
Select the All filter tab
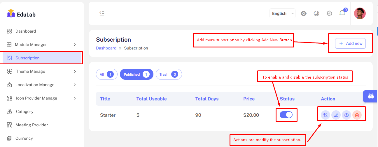(x=106, y=74)
